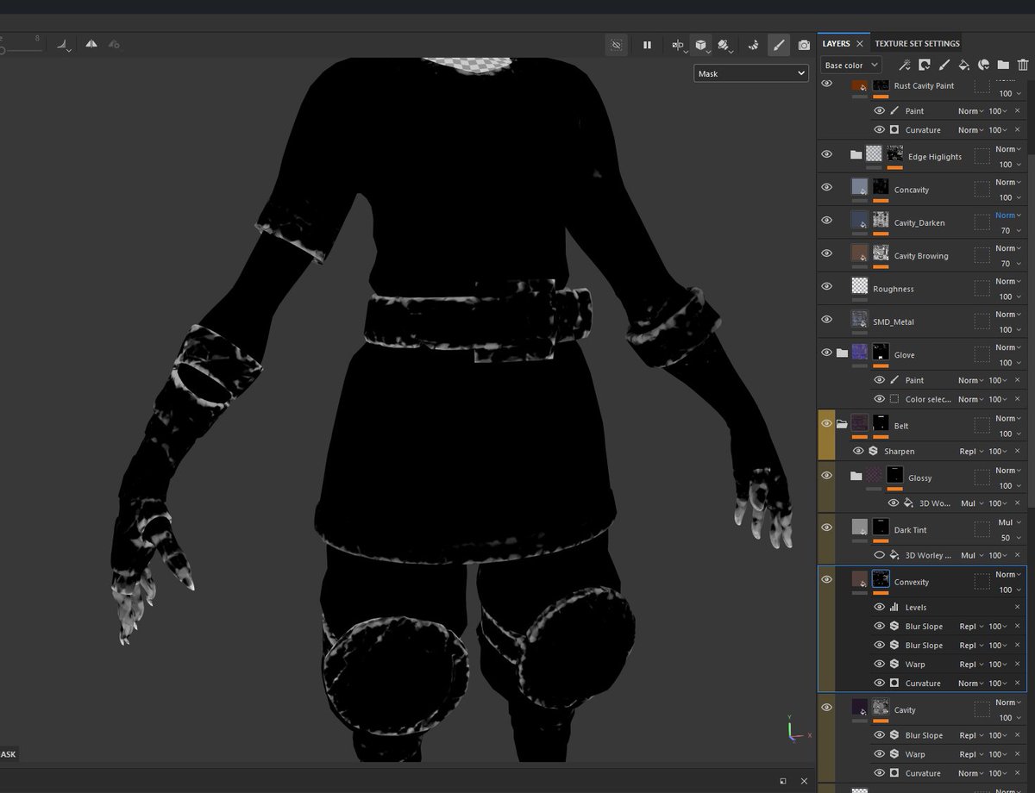The image size is (1035, 793).
Task: Click the Rust Cavity Paint fill color thumbnail
Action: (859, 84)
